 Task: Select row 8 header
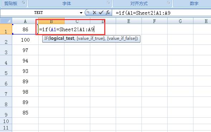6,102
